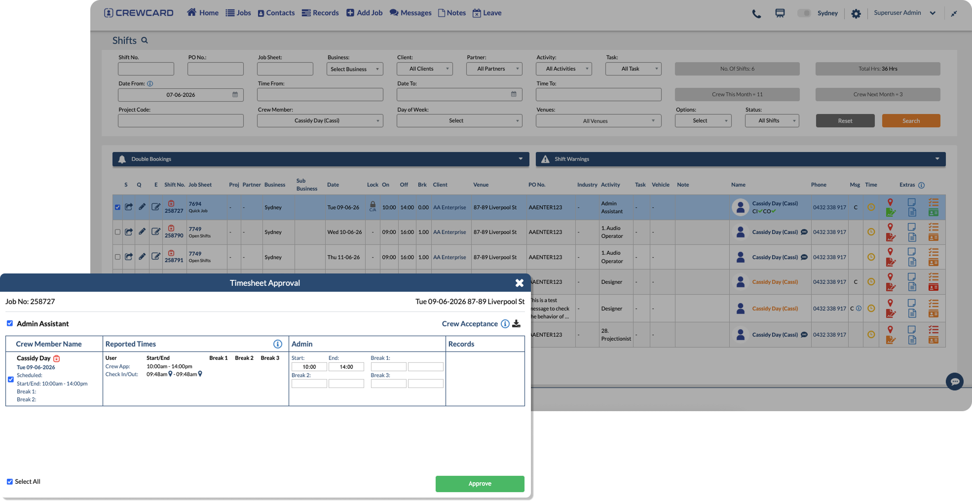This screenshot has height=501, width=972.
Task: Open the Day of Week dropdown
Action: 459,120
